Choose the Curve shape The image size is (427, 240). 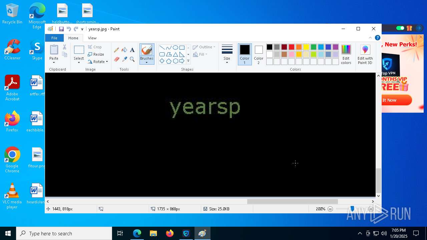[168, 48]
